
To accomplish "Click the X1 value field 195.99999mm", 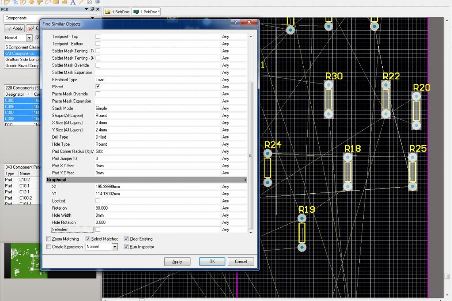I will click(158, 187).
